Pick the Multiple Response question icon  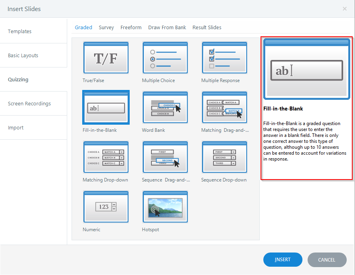225,58
